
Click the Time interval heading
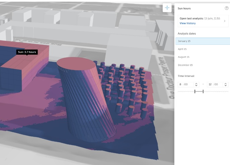point(186,76)
